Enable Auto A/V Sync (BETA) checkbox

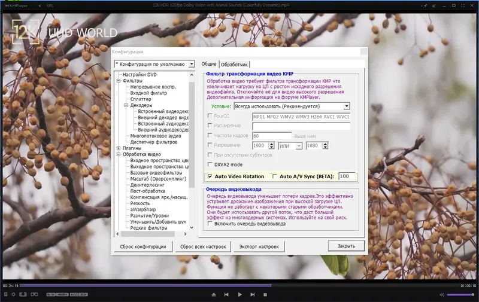pyautogui.click(x=275, y=176)
